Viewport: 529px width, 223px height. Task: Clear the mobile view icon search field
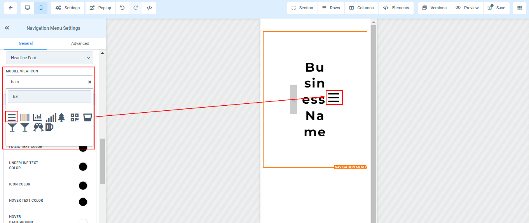89,82
